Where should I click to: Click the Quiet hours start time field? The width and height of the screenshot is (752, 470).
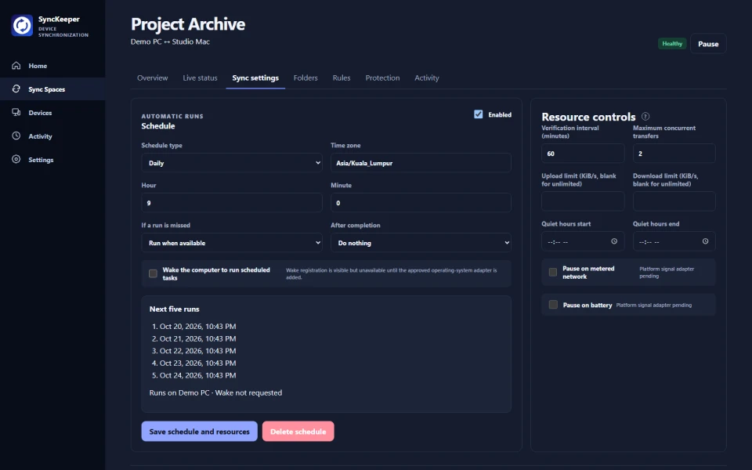[x=583, y=241]
